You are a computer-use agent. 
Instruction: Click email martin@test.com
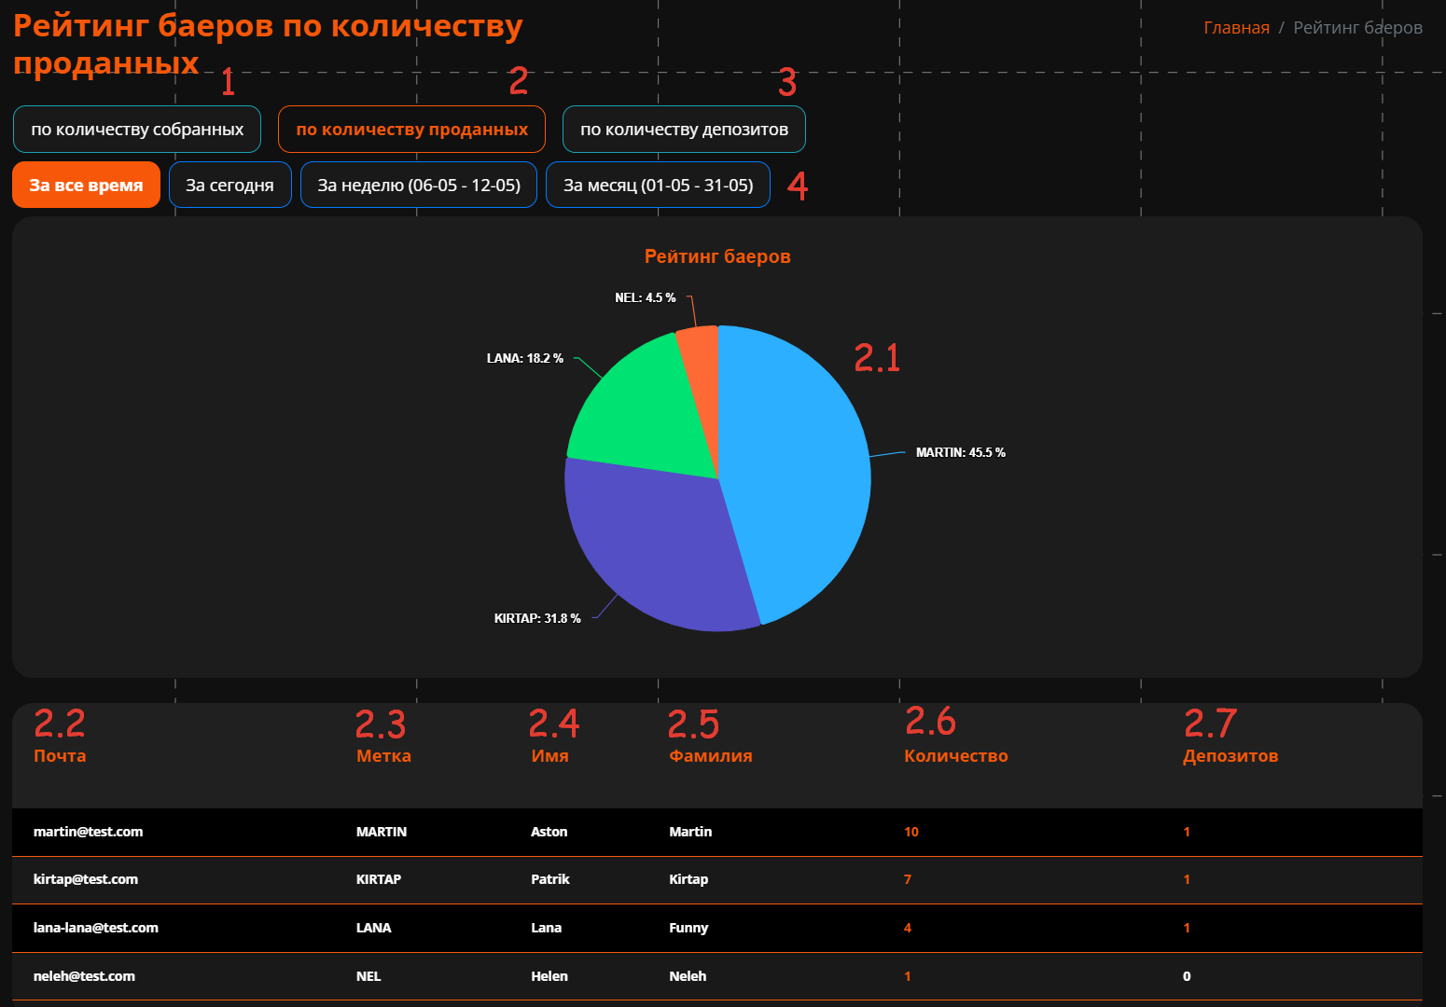click(89, 832)
